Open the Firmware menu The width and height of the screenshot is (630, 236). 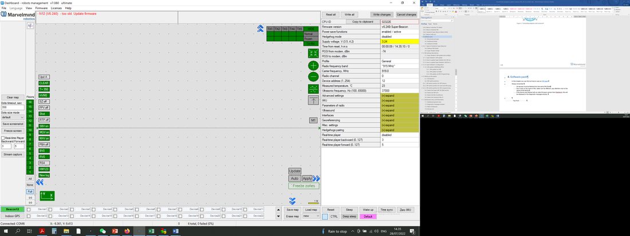pos(41,8)
